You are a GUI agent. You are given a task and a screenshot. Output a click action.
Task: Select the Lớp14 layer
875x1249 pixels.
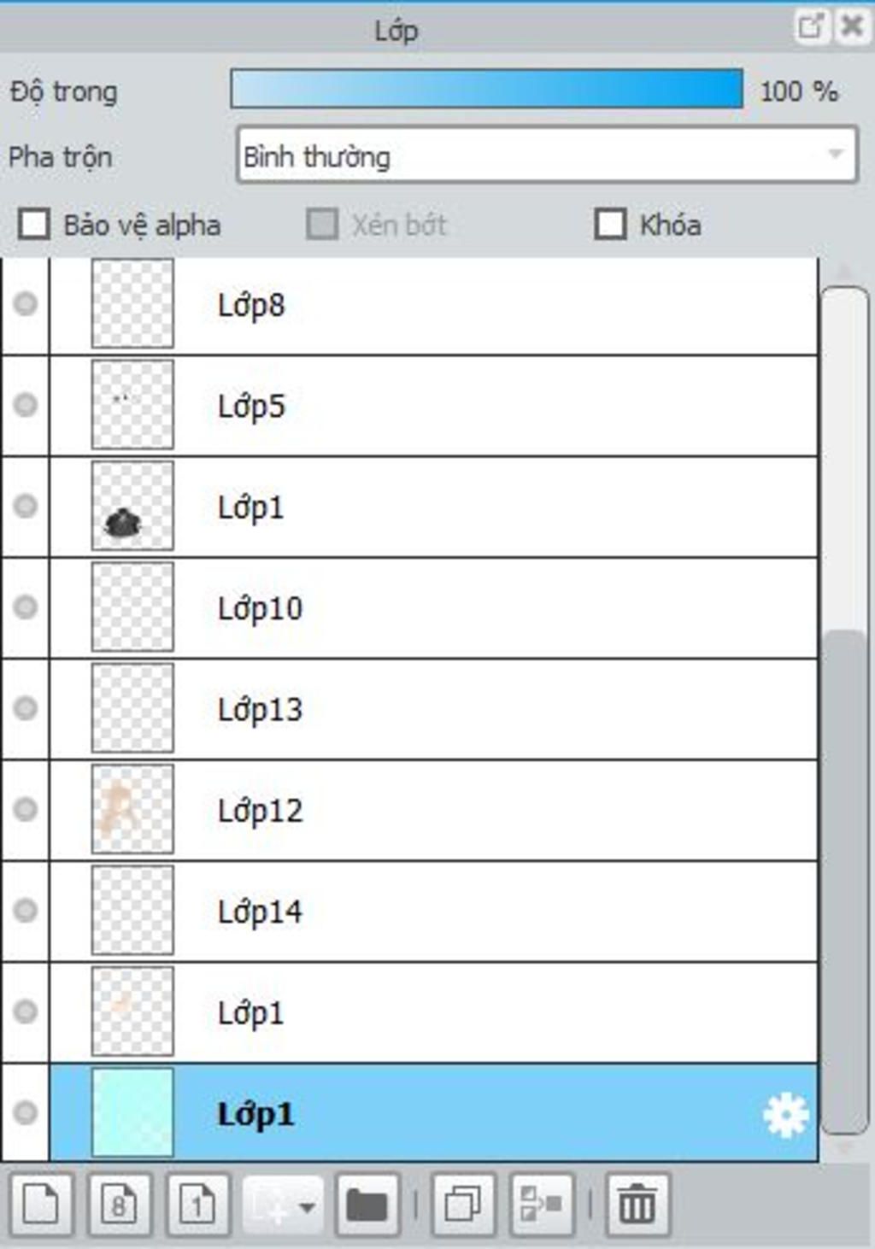[427, 912]
